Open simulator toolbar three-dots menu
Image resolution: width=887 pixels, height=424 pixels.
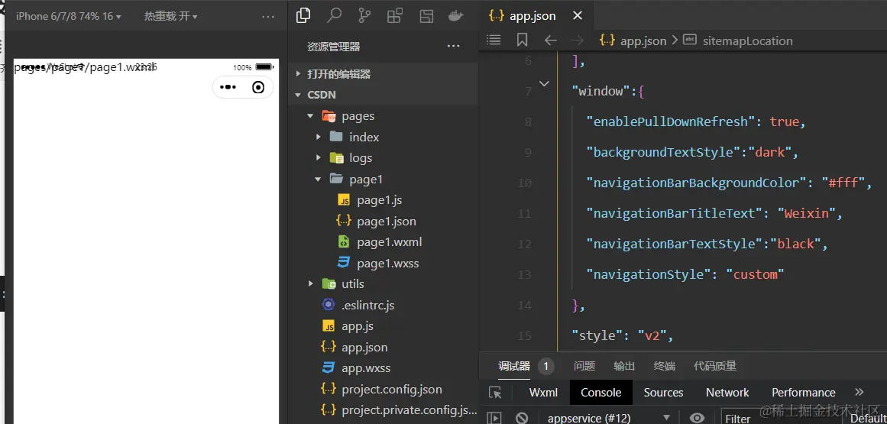click(268, 17)
